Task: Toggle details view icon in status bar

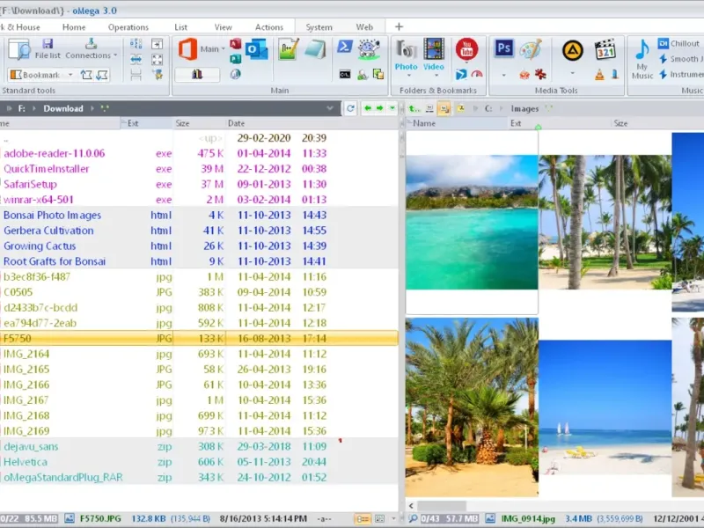Action: pyautogui.click(x=363, y=519)
